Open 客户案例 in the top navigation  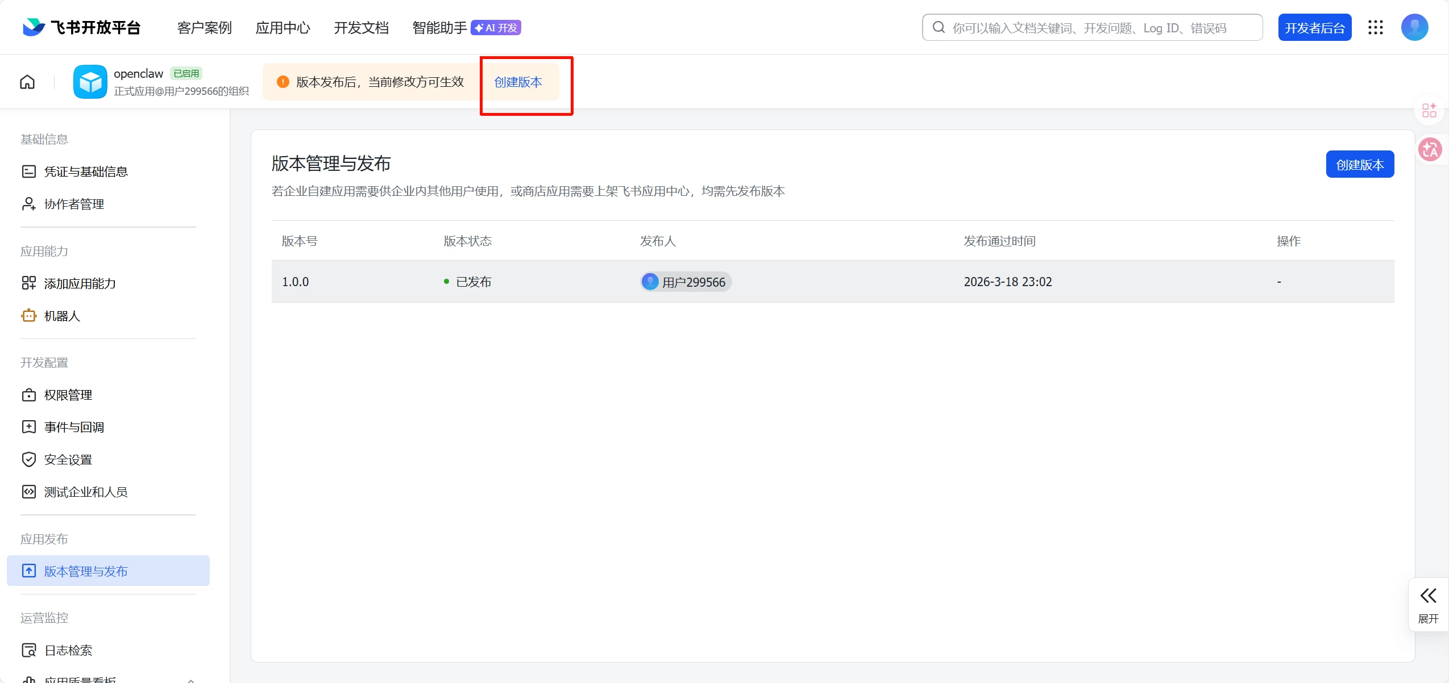pos(204,28)
